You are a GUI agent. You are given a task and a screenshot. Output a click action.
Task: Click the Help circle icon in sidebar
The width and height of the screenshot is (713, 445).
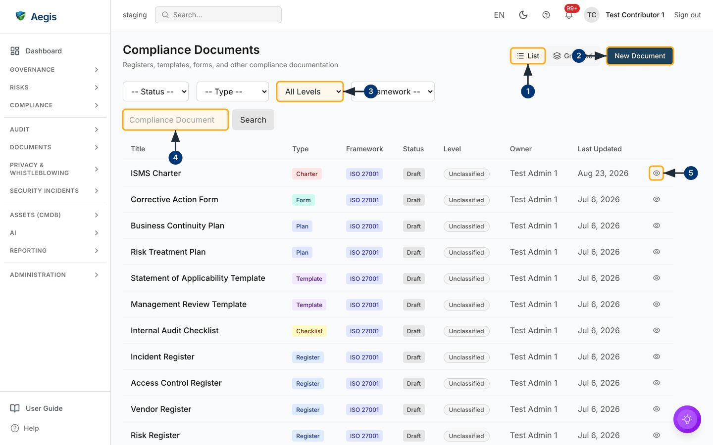15,428
